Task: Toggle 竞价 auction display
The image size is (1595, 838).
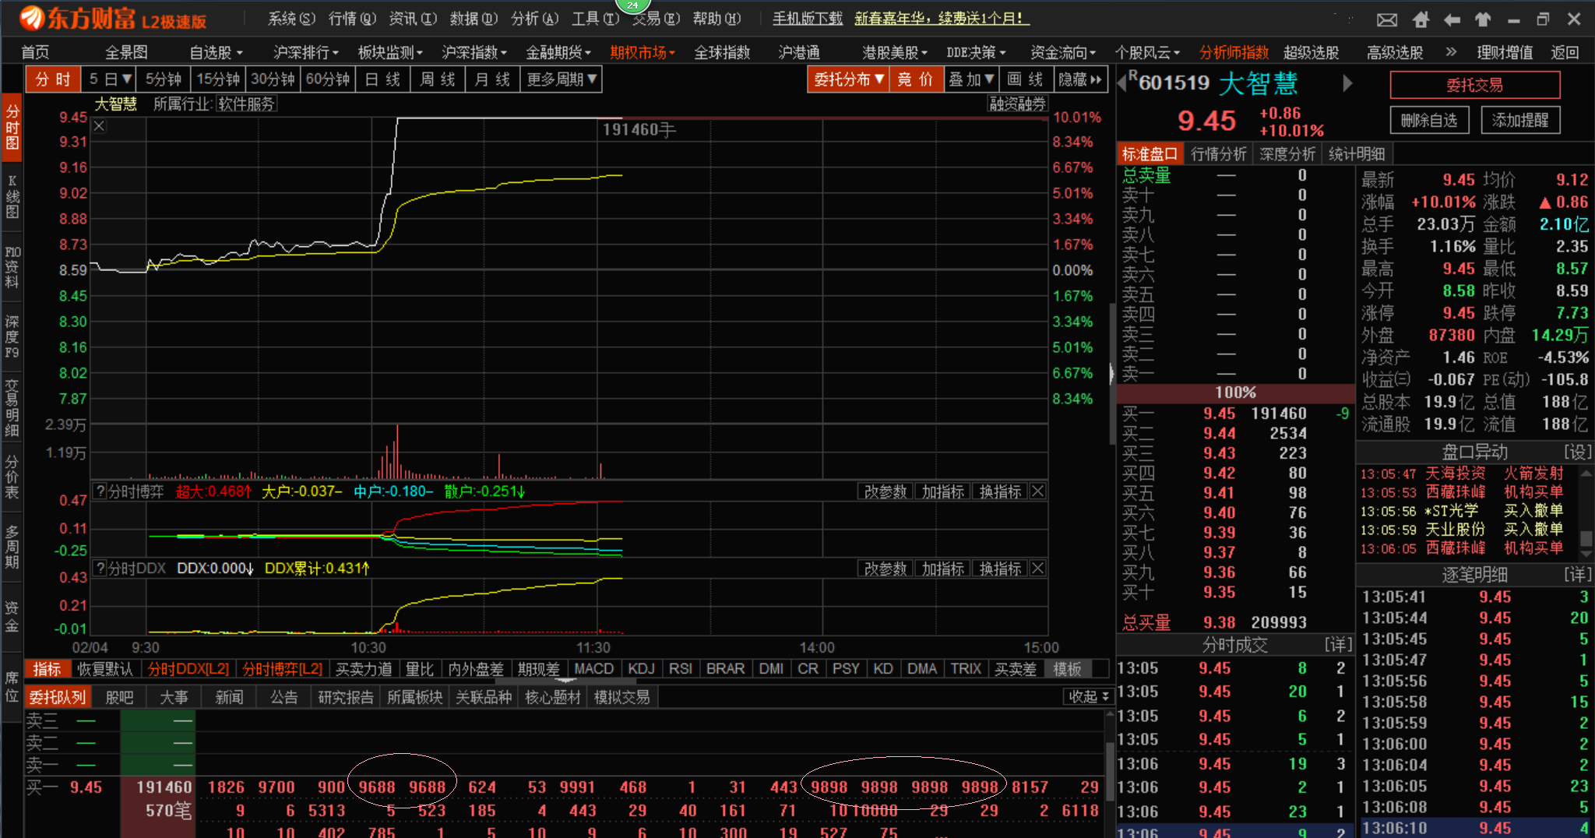Action: tap(915, 79)
